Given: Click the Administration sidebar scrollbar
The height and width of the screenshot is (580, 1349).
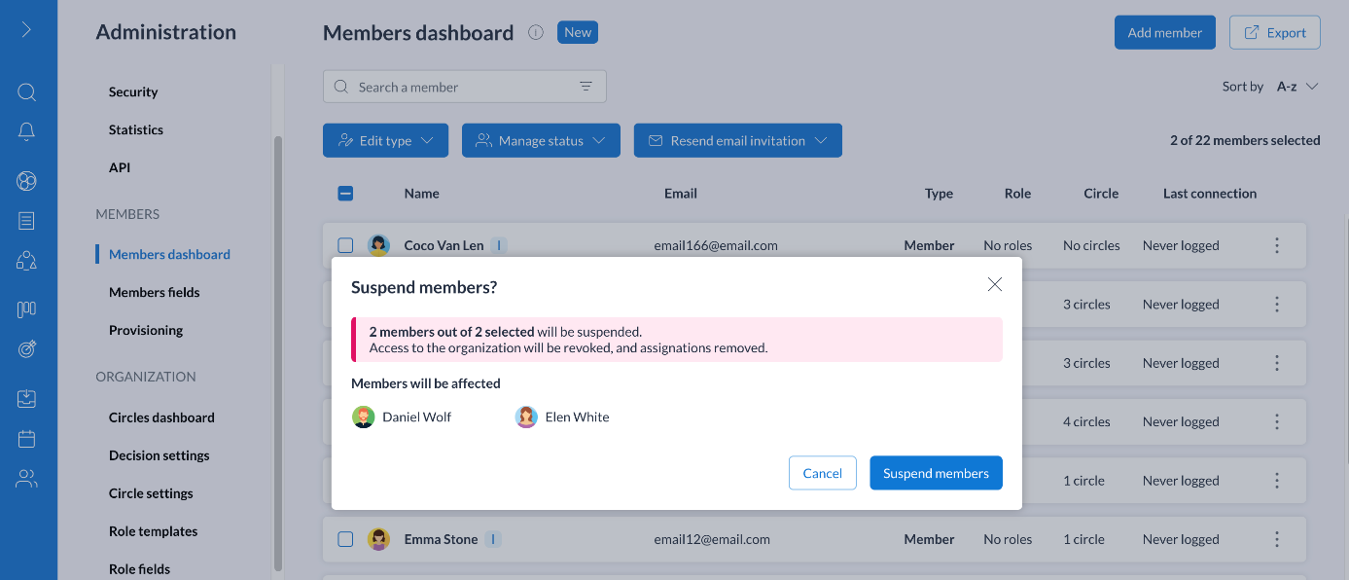Looking at the screenshot, I should click(278, 352).
